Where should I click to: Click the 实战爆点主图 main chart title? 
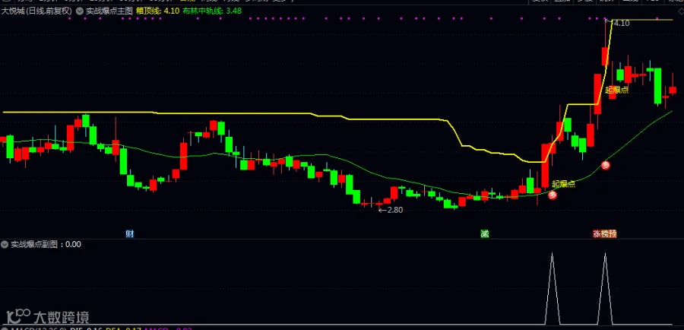pos(109,11)
